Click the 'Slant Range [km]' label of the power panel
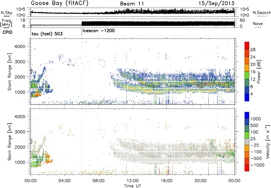The image size is (271, 188). pyautogui.click(x=9, y=72)
